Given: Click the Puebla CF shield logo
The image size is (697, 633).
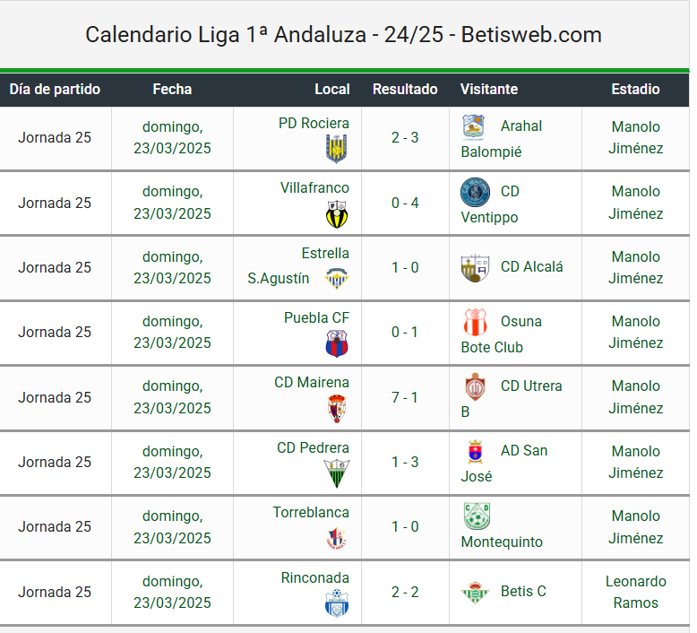Looking at the screenshot, I should click(337, 343).
